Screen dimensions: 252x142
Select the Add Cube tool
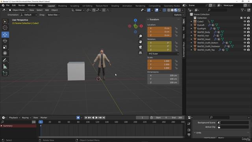(5, 74)
